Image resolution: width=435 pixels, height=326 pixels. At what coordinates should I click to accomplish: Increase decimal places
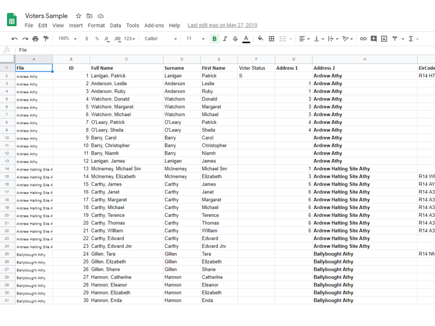[117, 39]
